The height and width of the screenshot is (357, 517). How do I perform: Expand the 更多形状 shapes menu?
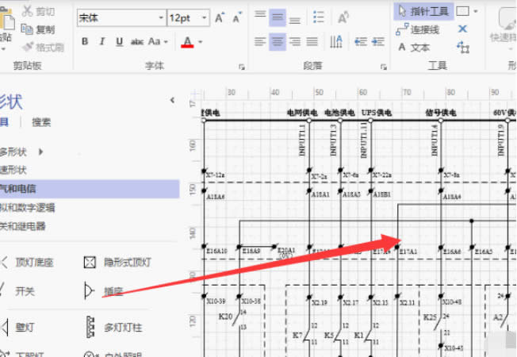click(22, 151)
